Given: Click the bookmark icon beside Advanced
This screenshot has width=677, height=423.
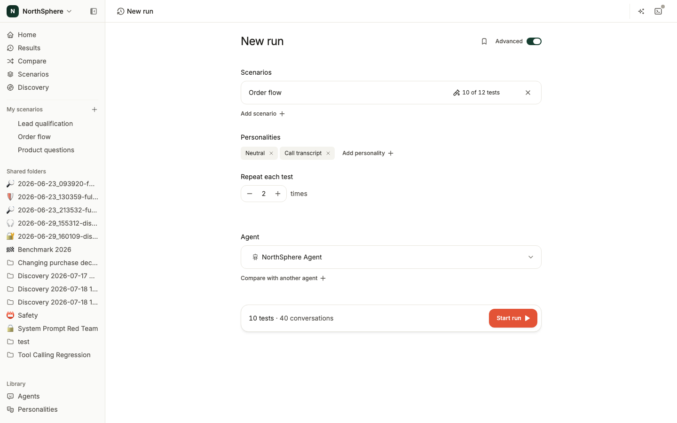Looking at the screenshot, I should coord(484,41).
